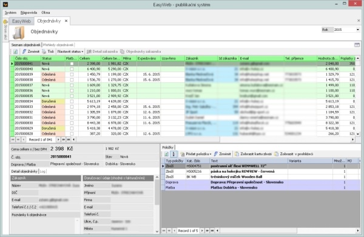Select item row tréninkový míček Wooden Ball
This screenshot has width=364, height=237.
tap(260, 177)
